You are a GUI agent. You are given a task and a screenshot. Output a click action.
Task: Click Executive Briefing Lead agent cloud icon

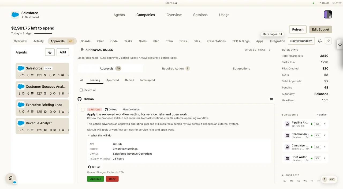[x=21, y=105]
